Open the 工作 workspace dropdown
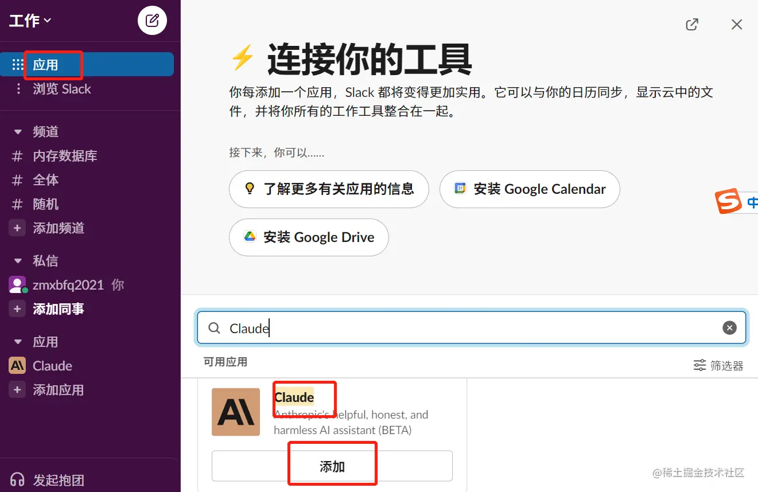Screen dimensions: 758x492 tap(30, 21)
